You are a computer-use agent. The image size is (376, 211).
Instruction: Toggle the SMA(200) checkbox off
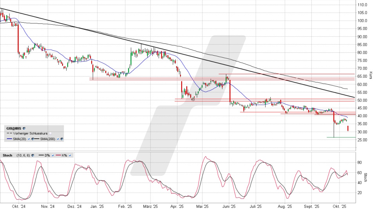tap(58, 139)
